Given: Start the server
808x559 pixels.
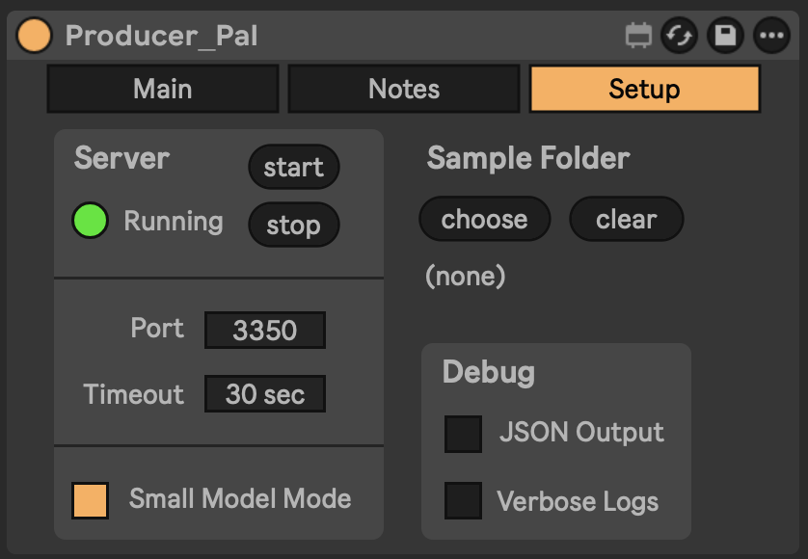Looking at the screenshot, I should [x=293, y=167].
